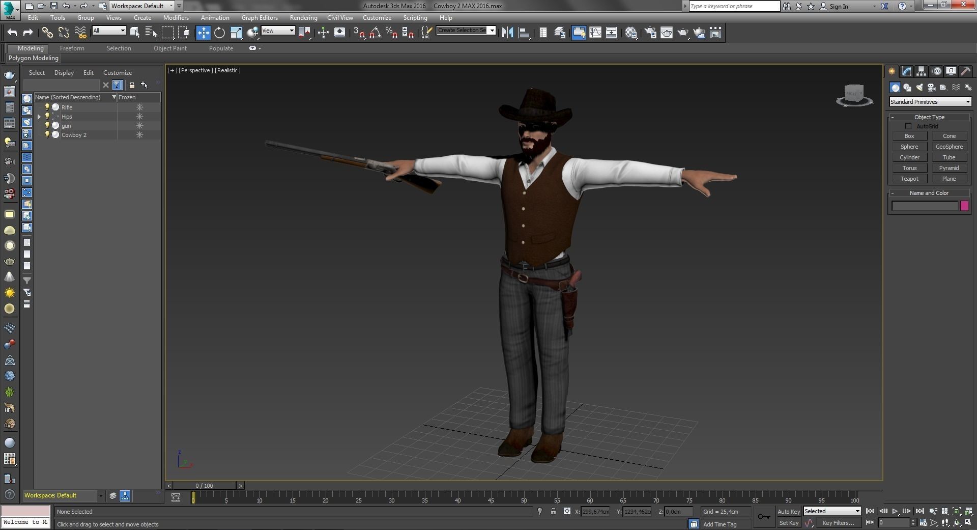Open the Modify command panel tab
Viewport: 977px width, 530px height.
(x=907, y=71)
